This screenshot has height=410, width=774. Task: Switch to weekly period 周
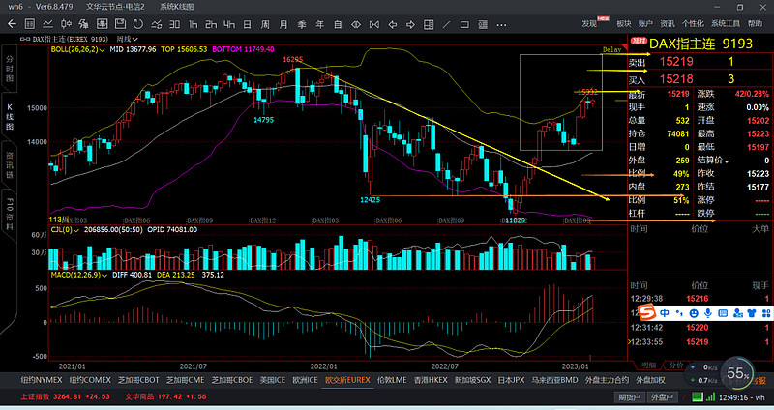click(265, 24)
